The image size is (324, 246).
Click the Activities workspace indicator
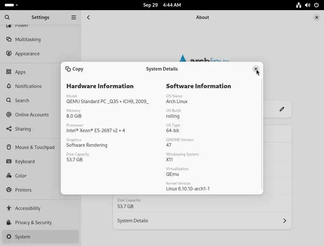[11, 5]
